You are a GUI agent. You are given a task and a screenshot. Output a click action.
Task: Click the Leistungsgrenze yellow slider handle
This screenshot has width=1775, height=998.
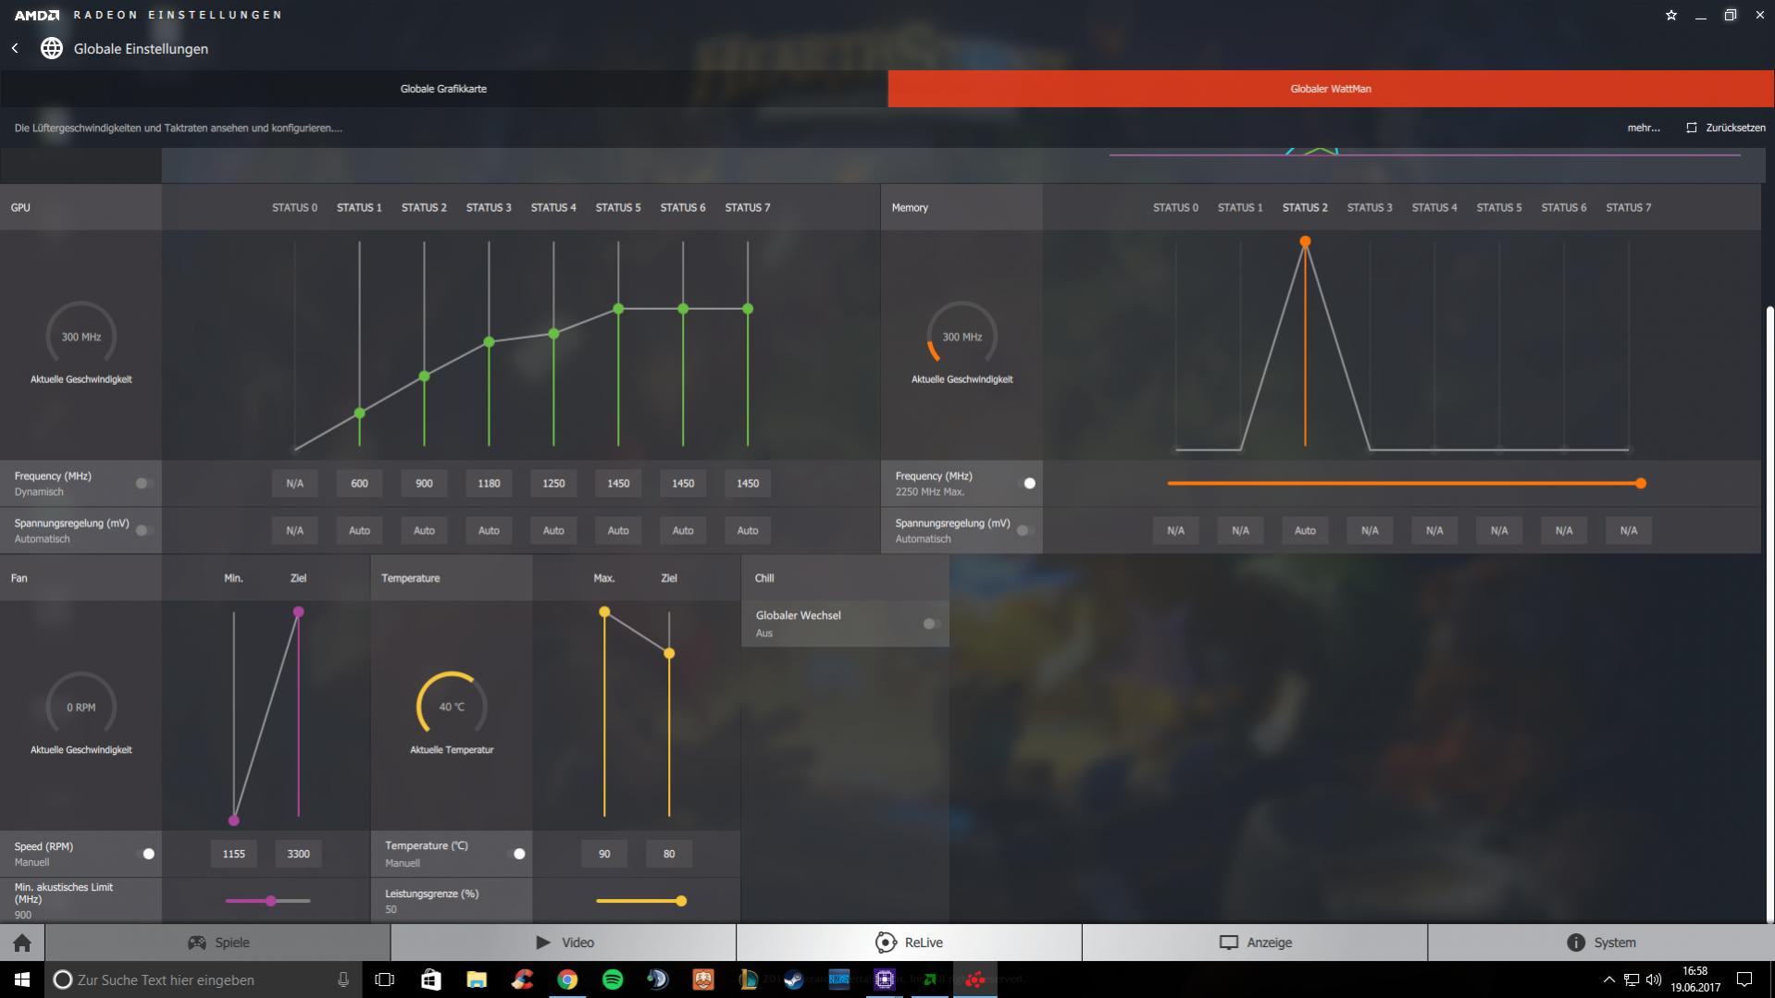coord(681,900)
